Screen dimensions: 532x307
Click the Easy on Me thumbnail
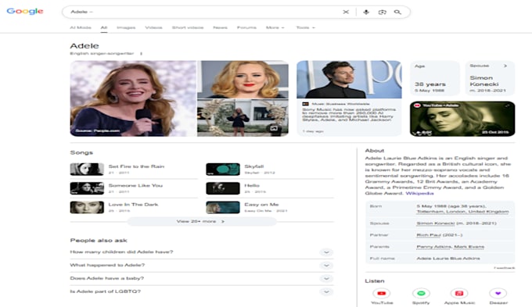(223, 207)
